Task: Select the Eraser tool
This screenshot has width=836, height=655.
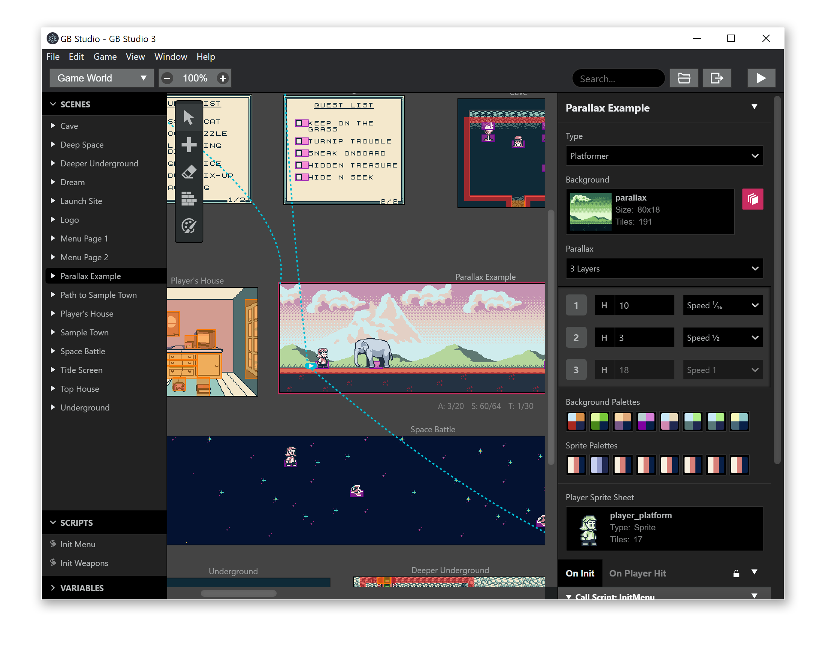Action: pos(189,171)
